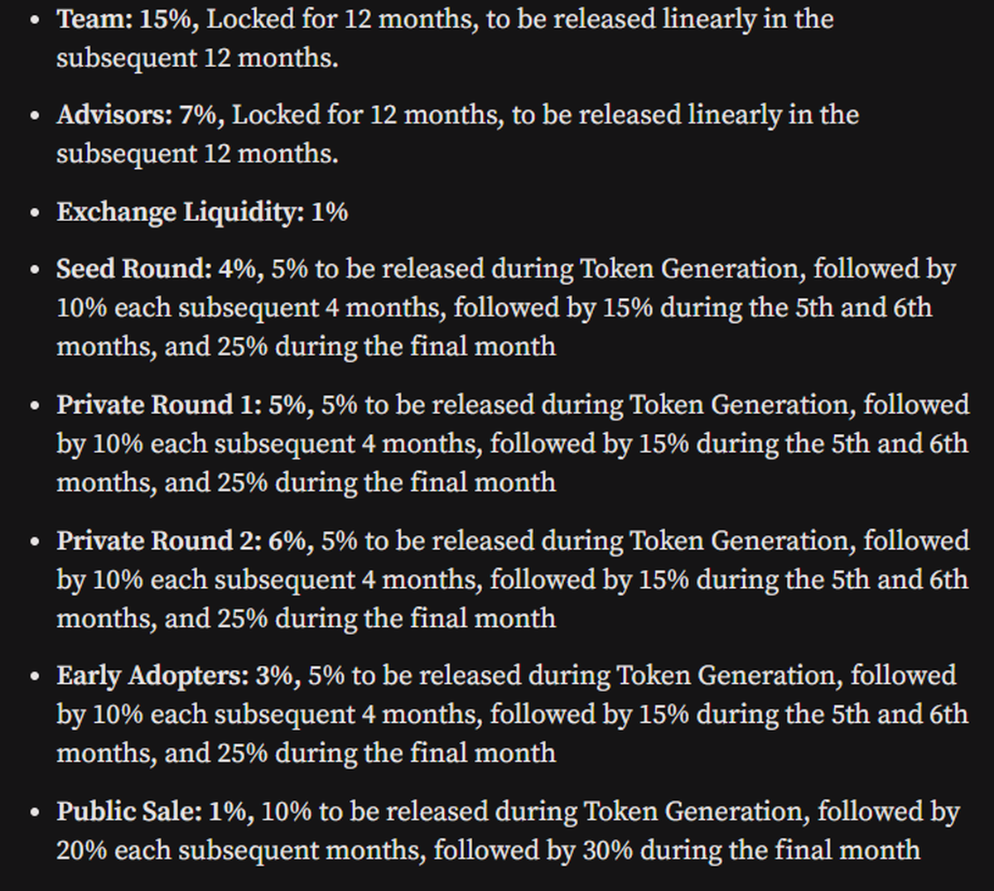994x891 pixels.
Task: Click the bold "Advisors:" heading text
Action: 115,115
